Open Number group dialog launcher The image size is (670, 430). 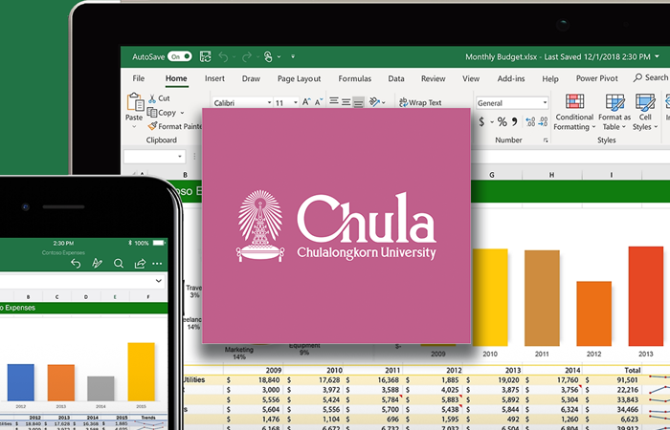[546, 140]
